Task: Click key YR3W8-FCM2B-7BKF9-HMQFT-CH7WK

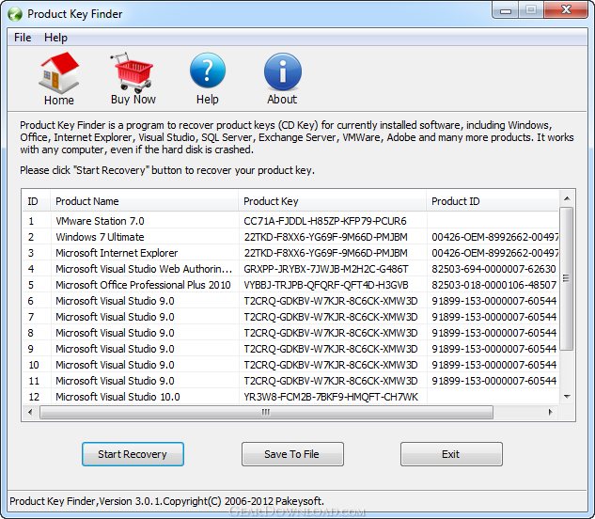Action: (331, 397)
